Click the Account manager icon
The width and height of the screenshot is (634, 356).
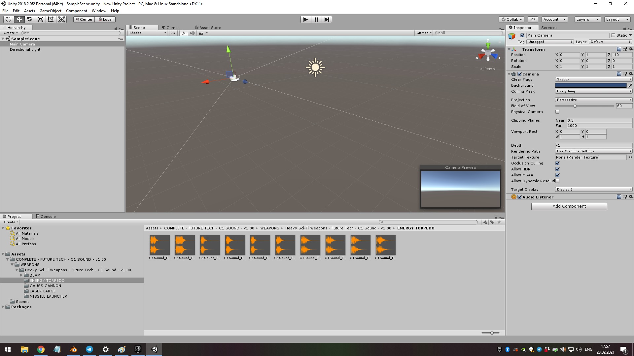click(555, 19)
